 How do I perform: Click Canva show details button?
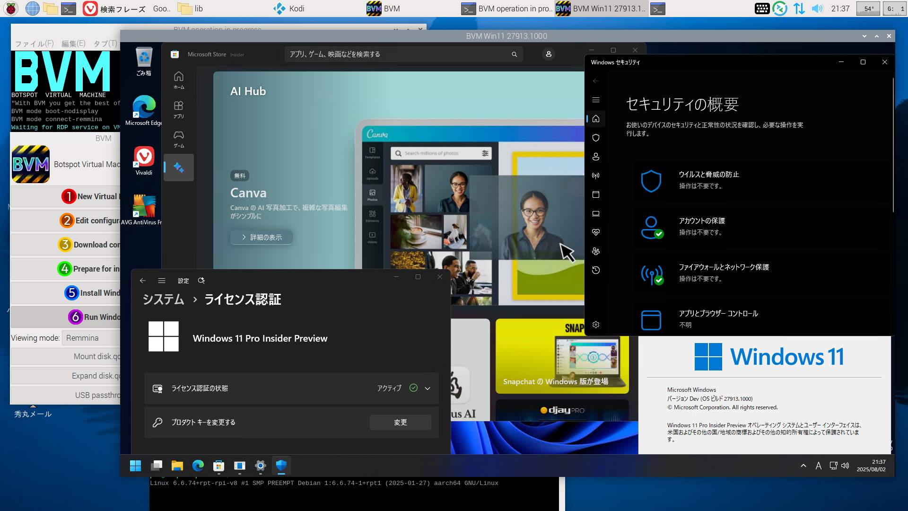(262, 237)
